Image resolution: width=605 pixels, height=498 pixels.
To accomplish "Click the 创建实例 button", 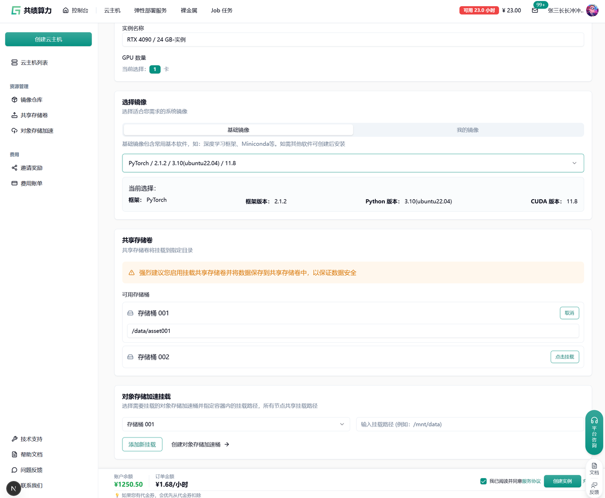I will [x=562, y=481].
